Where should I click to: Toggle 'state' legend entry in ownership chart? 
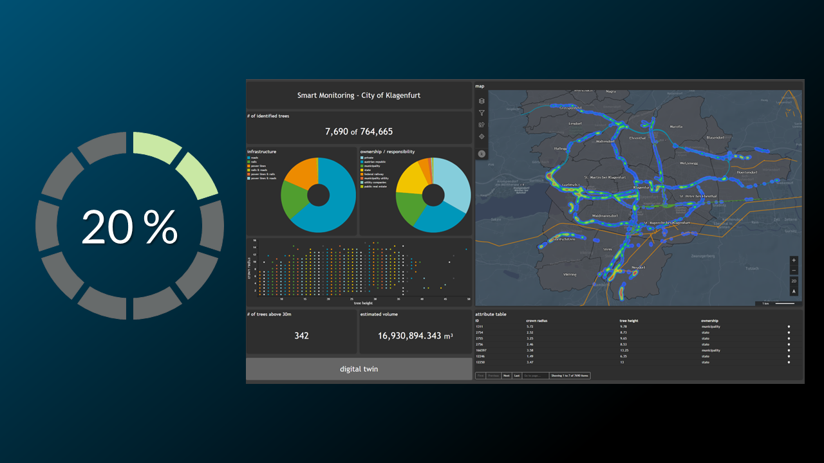tap(366, 170)
